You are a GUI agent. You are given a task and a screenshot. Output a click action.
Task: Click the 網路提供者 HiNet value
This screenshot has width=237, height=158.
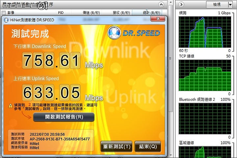[35, 144]
